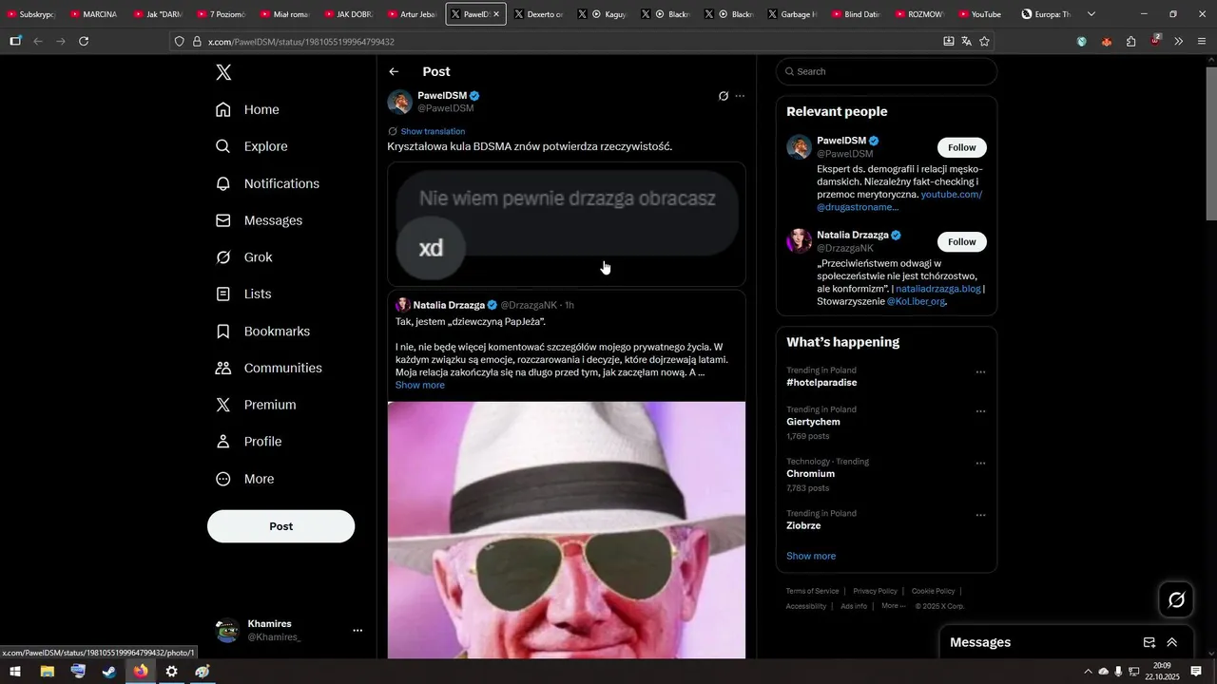Bookmark this page with star icon
Viewport: 1217px width, 684px height.
(984, 42)
